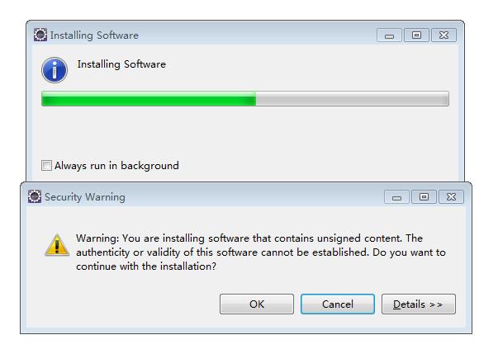
Task: Confirm installation with OK button
Action: click(x=257, y=304)
